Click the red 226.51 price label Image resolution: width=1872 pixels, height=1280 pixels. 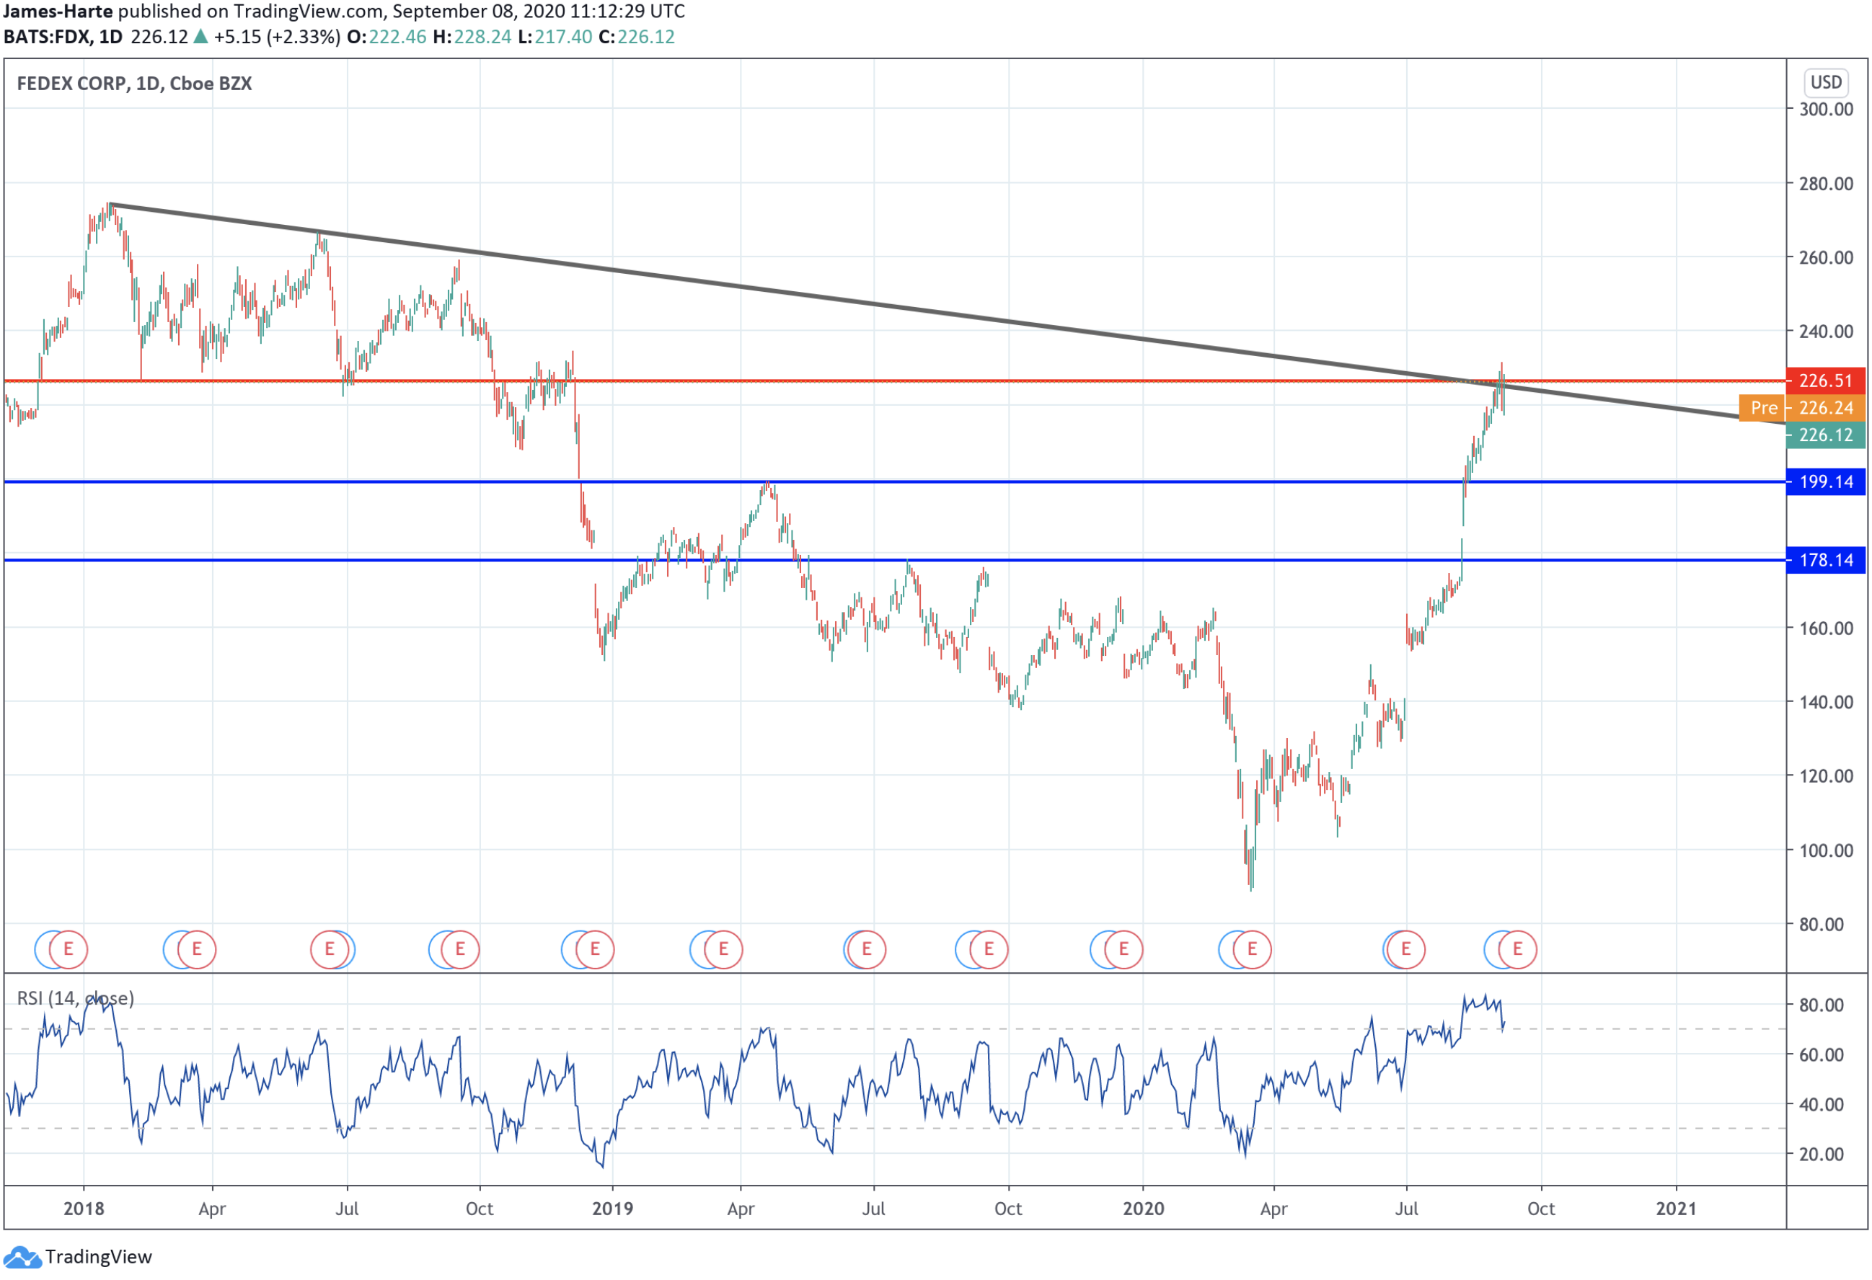pyautogui.click(x=1825, y=381)
